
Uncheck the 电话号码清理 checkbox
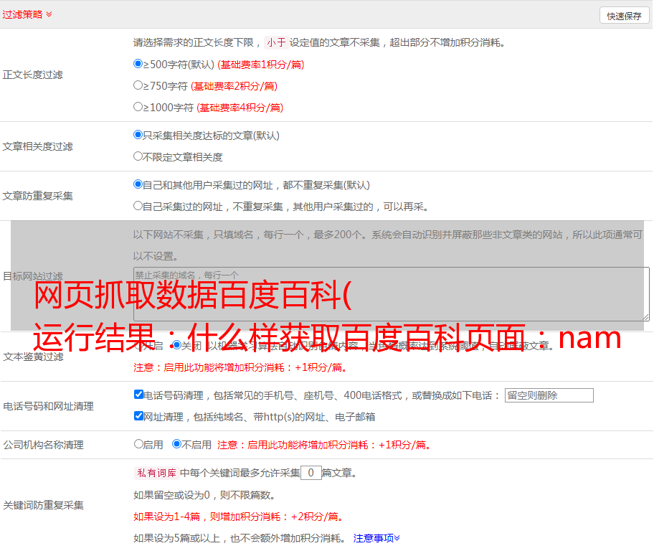[x=138, y=395]
